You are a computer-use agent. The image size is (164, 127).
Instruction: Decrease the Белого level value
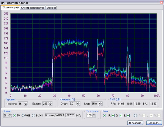50,105
